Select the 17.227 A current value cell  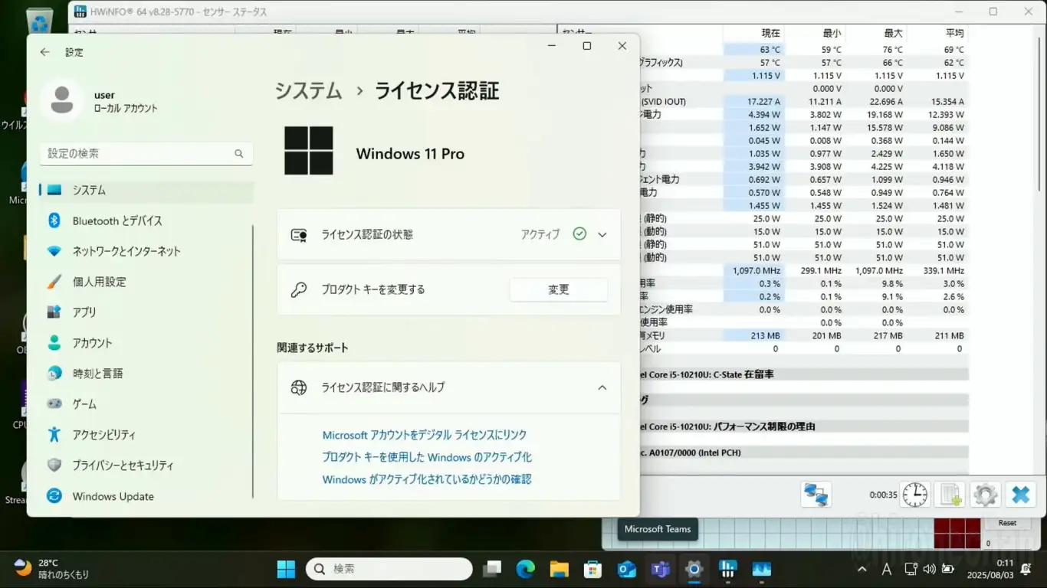coord(754,101)
